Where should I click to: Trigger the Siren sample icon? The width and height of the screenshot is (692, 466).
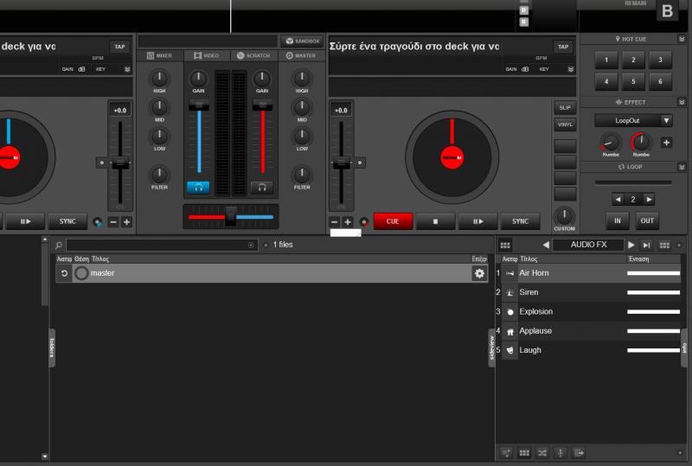[510, 293]
